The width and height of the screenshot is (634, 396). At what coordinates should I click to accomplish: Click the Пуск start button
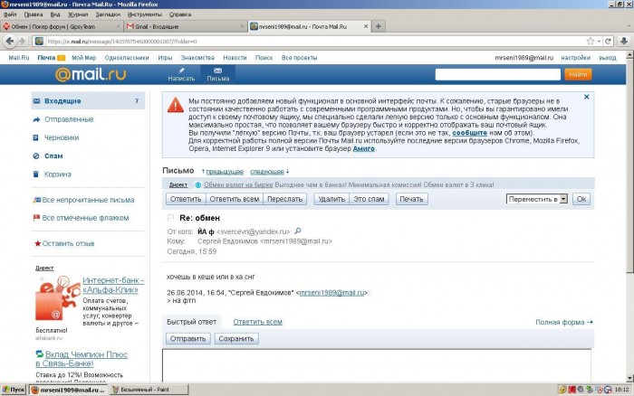14,390
